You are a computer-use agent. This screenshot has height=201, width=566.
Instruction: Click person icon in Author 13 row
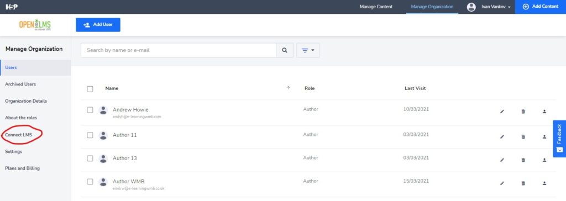coord(544,160)
